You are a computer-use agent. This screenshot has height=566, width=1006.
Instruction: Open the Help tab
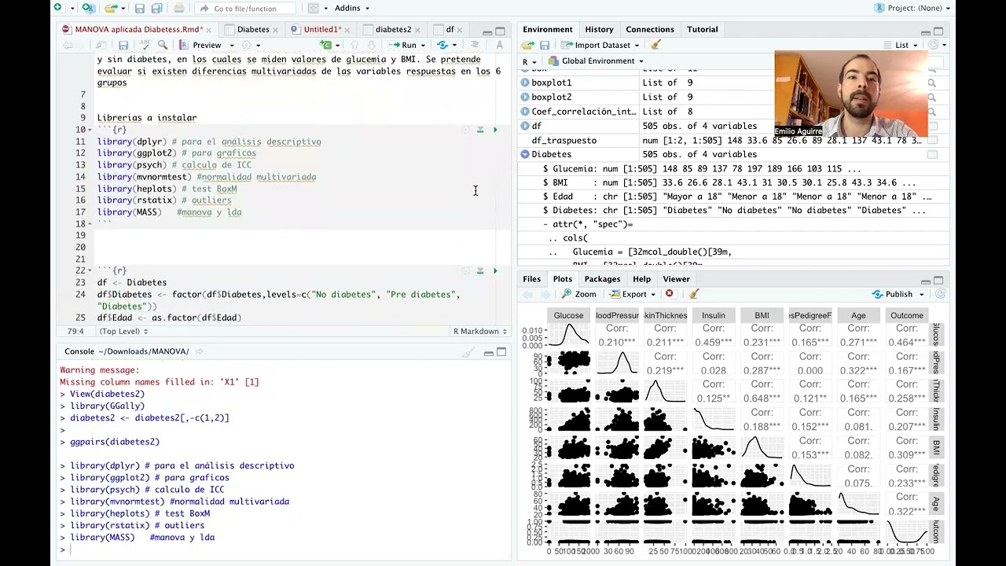tap(641, 279)
